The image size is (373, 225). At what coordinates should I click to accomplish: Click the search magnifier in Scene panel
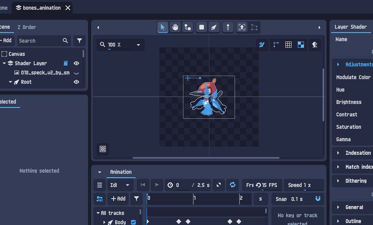[x=65, y=41]
